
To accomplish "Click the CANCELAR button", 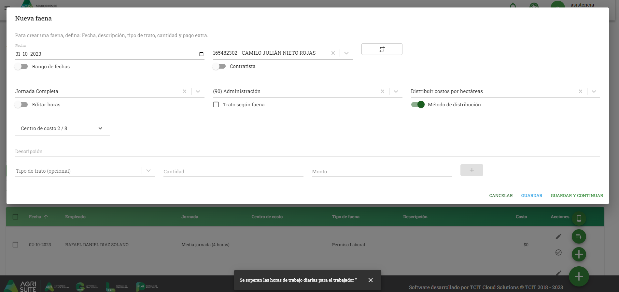I will tap(501, 195).
